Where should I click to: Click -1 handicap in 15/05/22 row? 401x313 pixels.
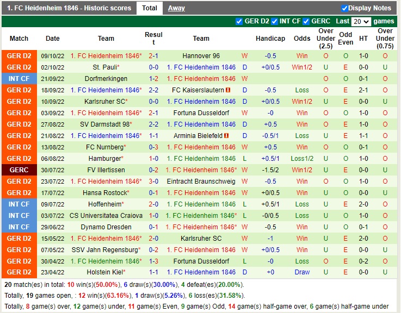[x=270, y=239]
